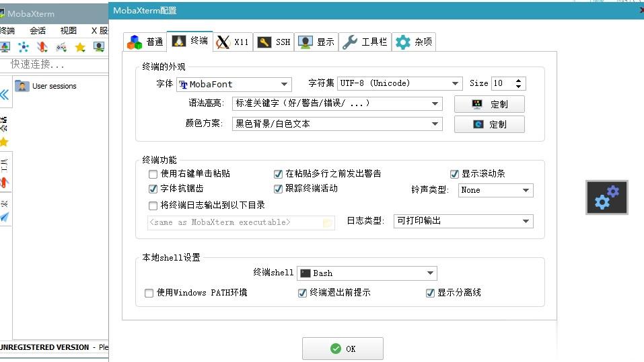Enable 将终端日志输出到以下目录 checkbox
Screen dimensions: 644x362
[x=153, y=206]
